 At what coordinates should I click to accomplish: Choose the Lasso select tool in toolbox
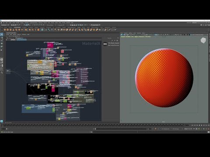pos(2,38)
